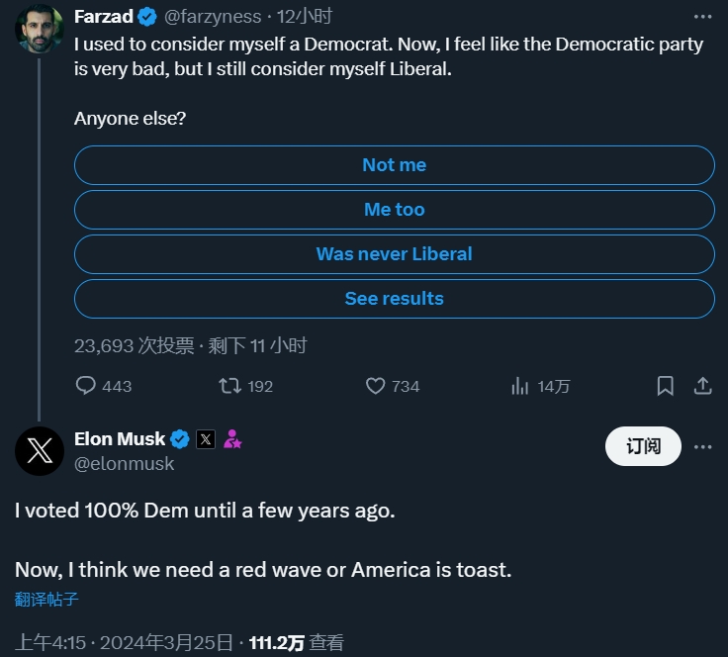
Task: Bookmark Farzad's post
Action: click(666, 386)
